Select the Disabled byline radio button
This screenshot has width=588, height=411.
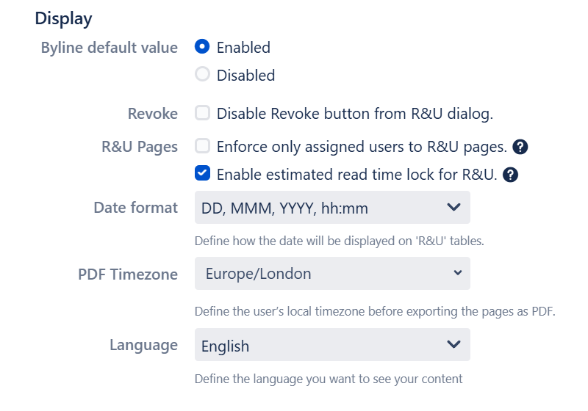[x=202, y=75]
